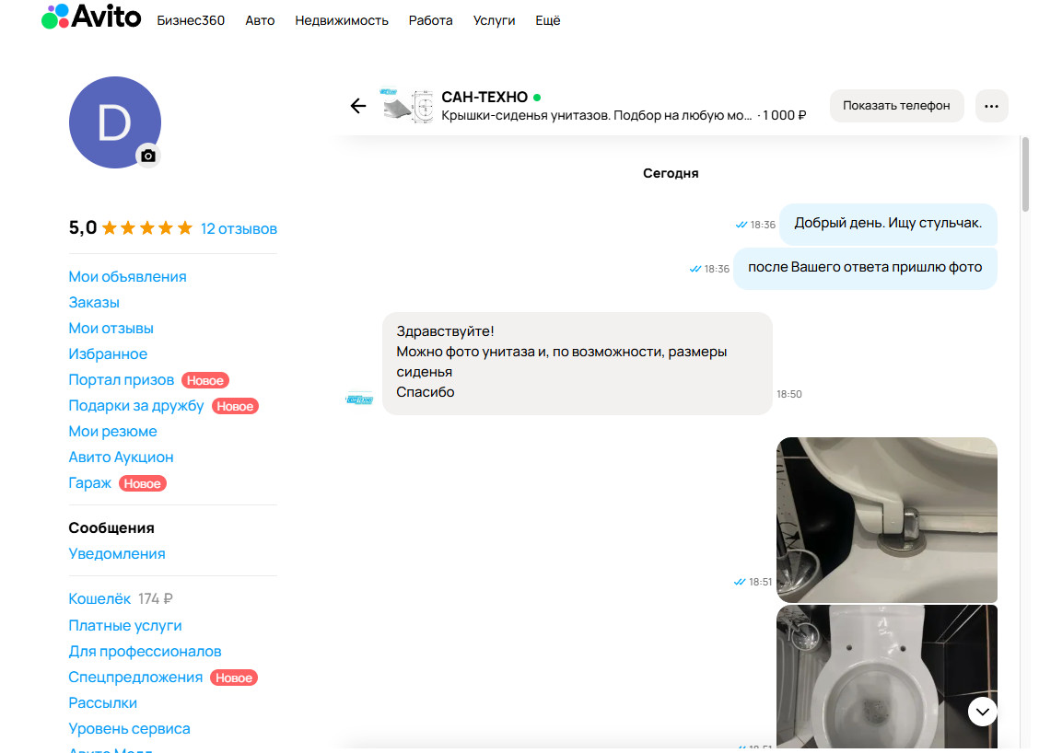The width and height of the screenshot is (1039, 753).
Task: Click the Новое badge beside Подарки за дружбу
Action: (x=235, y=407)
